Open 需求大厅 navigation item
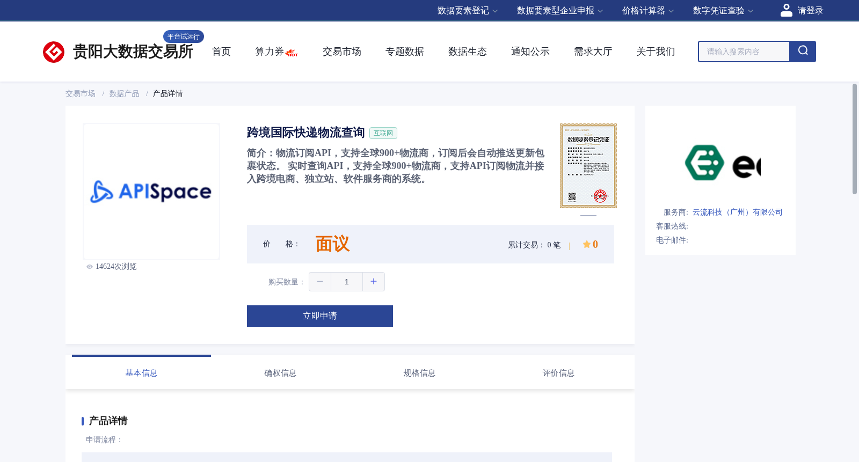The image size is (859, 462). coord(593,52)
